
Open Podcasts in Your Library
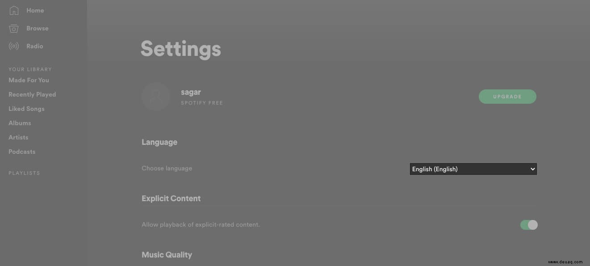pyautogui.click(x=22, y=152)
